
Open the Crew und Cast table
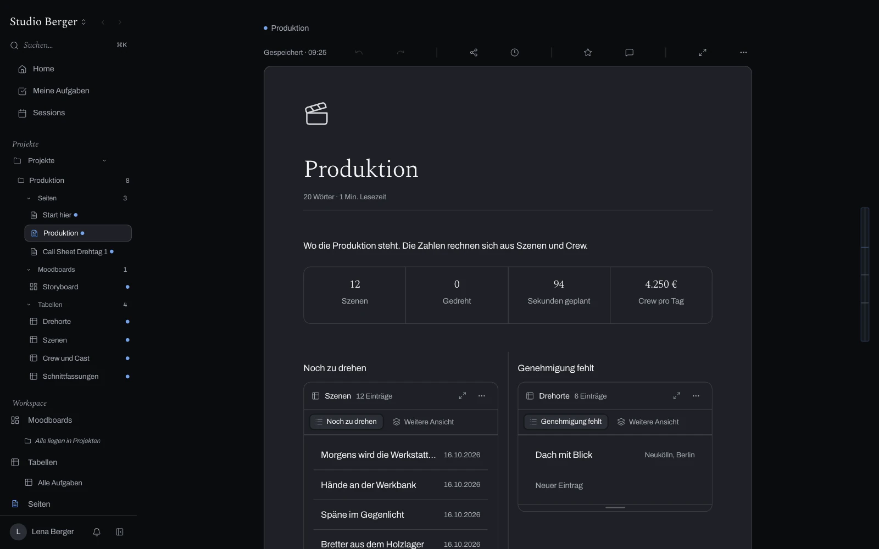(78, 358)
